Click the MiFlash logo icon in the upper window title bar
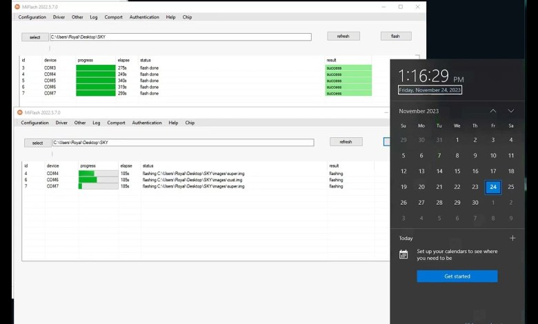The image size is (538, 324). pyautogui.click(x=18, y=7)
